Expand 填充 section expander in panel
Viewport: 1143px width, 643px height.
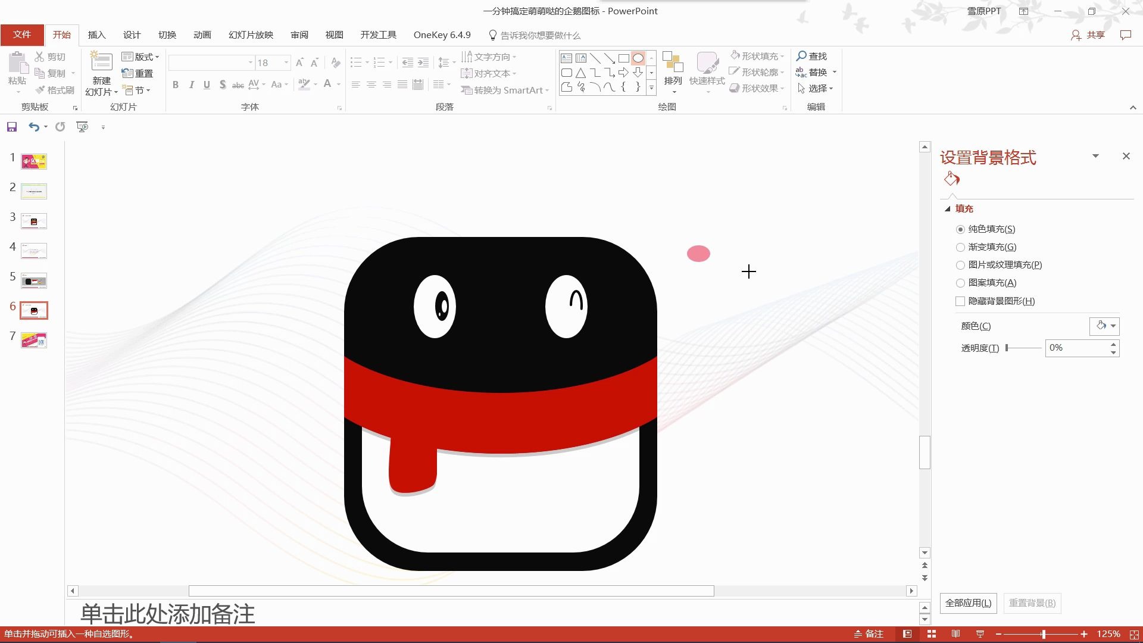coord(948,208)
